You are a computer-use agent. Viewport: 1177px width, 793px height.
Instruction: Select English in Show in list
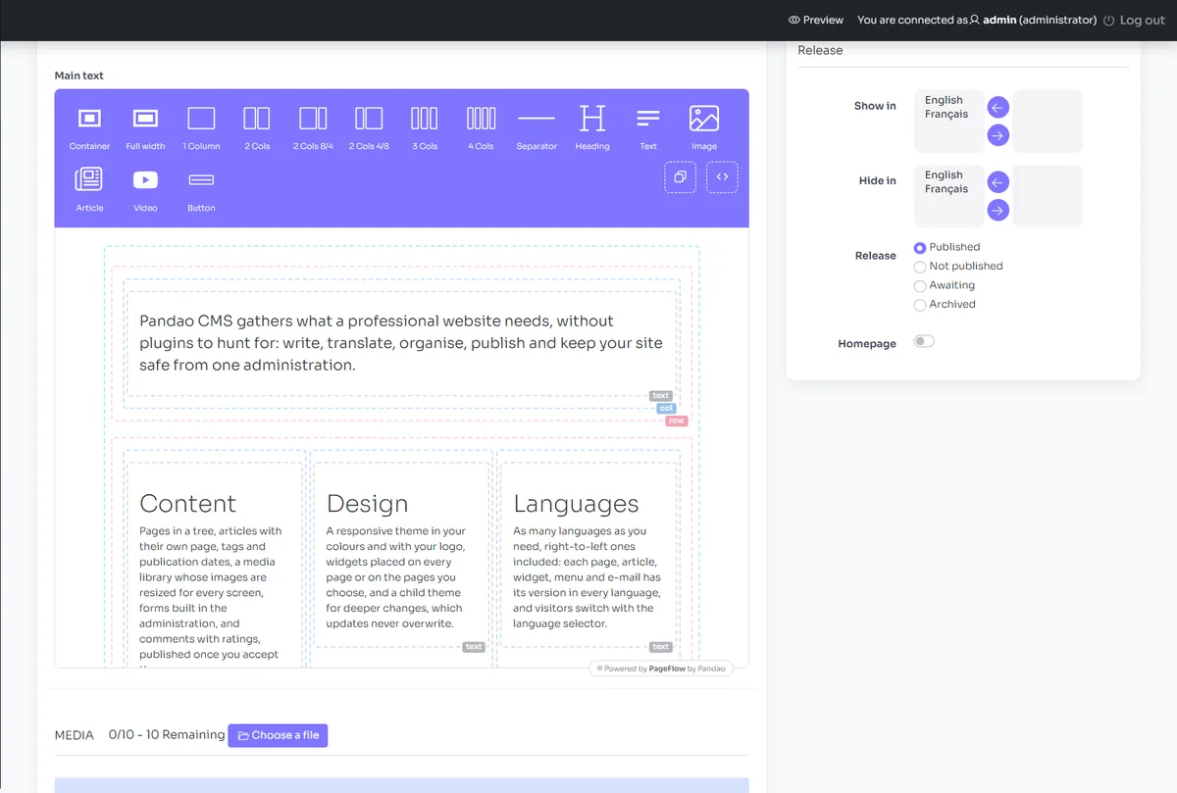coord(944,100)
